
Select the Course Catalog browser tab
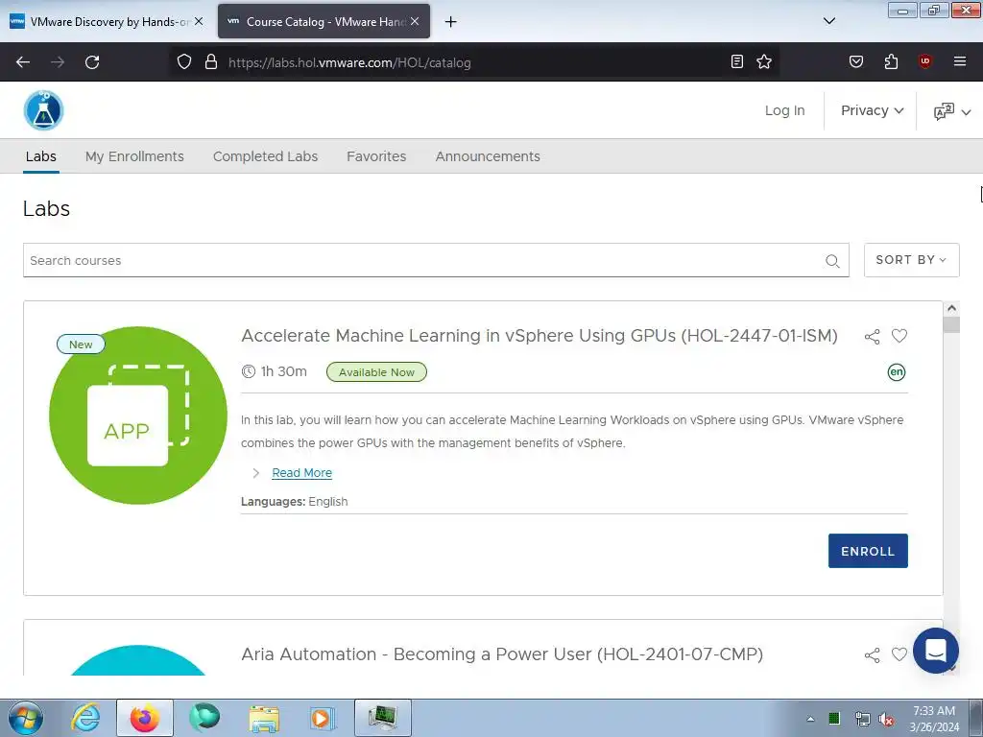click(324, 21)
